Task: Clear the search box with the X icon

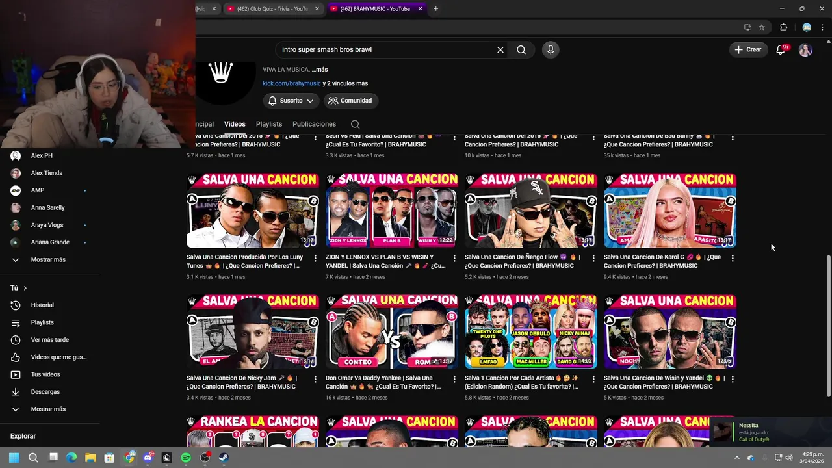Action: (500, 49)
